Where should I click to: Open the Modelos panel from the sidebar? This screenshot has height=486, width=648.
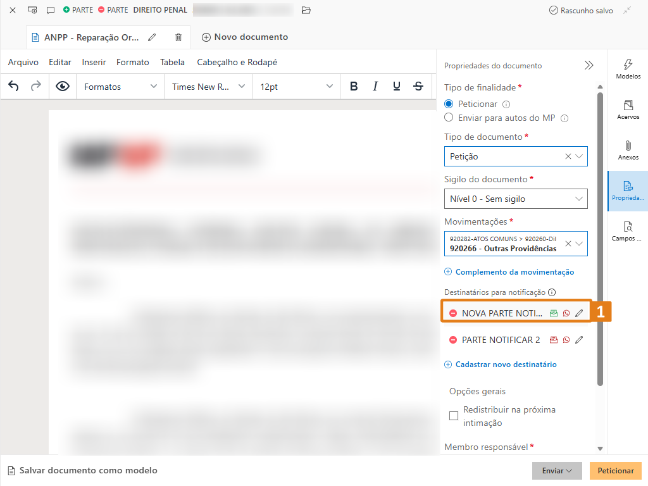pyautogui.click(x=628, y=69)
